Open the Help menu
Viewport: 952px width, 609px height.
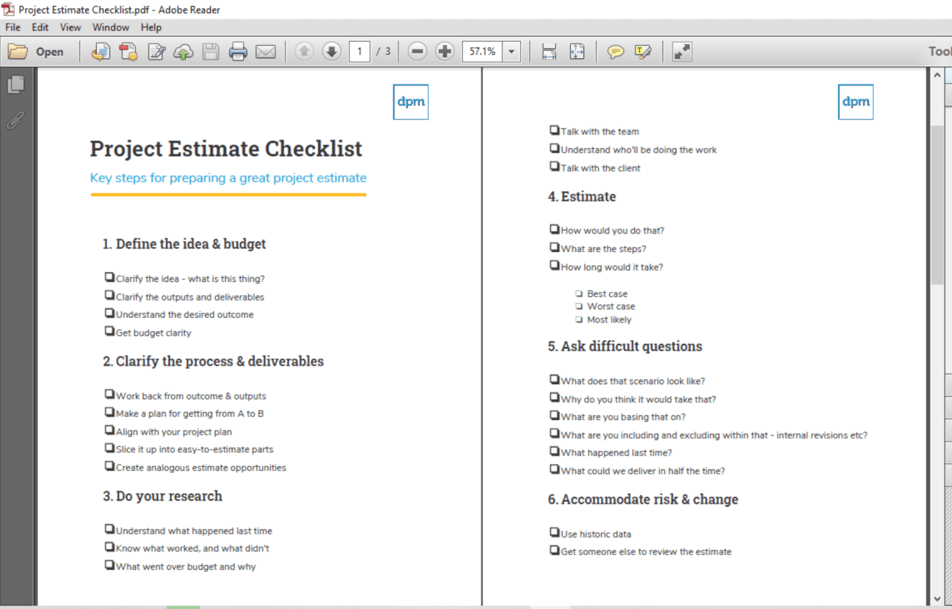click(x=151, y=27)
